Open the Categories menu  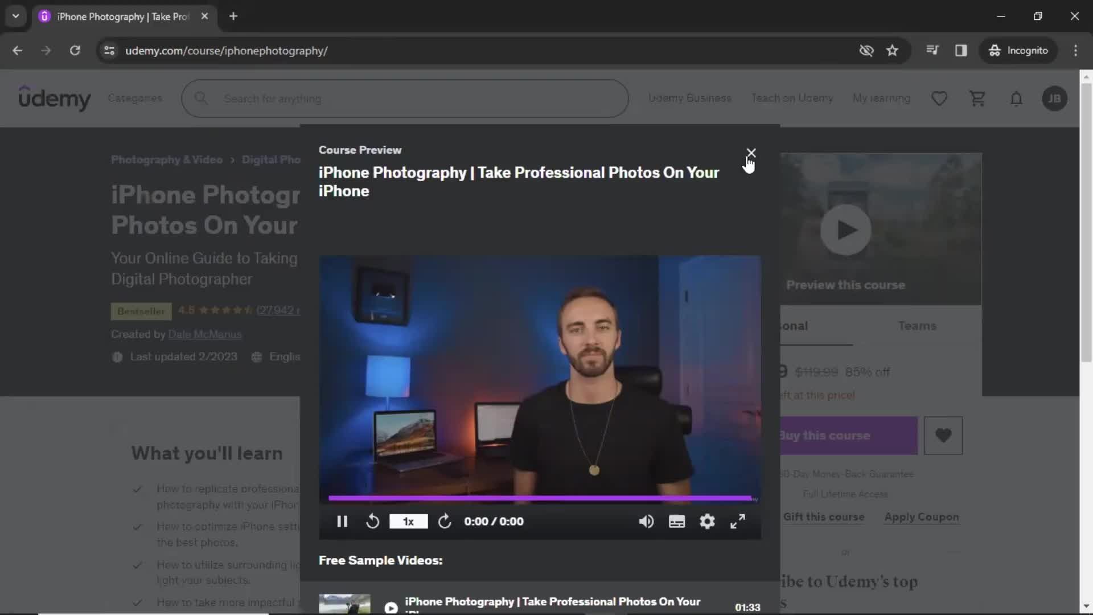(135, 98)
